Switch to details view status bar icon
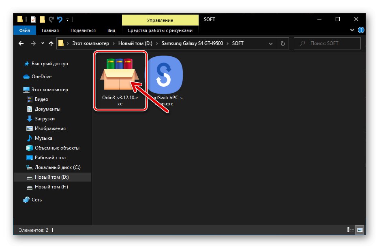 pos(350,230)
